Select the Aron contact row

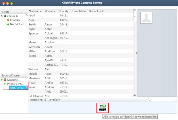pyautogui.click(x=81, y=20)
